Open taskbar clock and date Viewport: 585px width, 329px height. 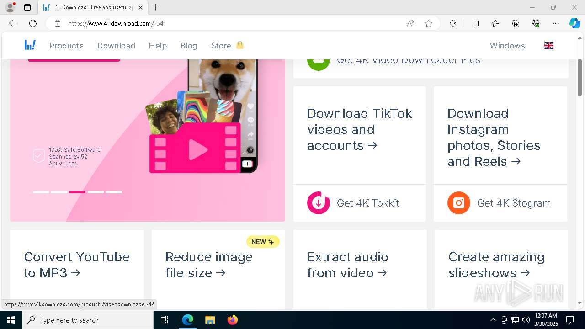pos(546,320)
